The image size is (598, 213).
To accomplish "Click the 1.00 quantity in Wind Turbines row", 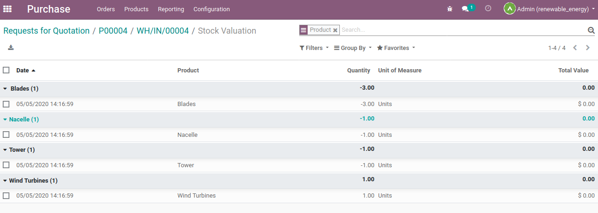I will pos(368,196).
